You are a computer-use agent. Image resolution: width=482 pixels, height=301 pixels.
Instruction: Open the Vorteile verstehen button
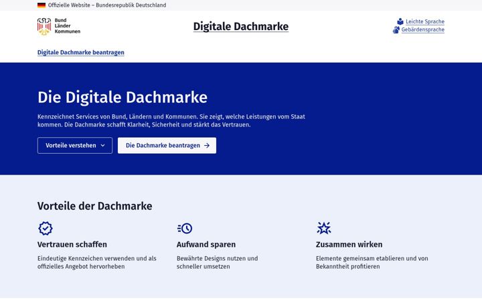point(75,146)
